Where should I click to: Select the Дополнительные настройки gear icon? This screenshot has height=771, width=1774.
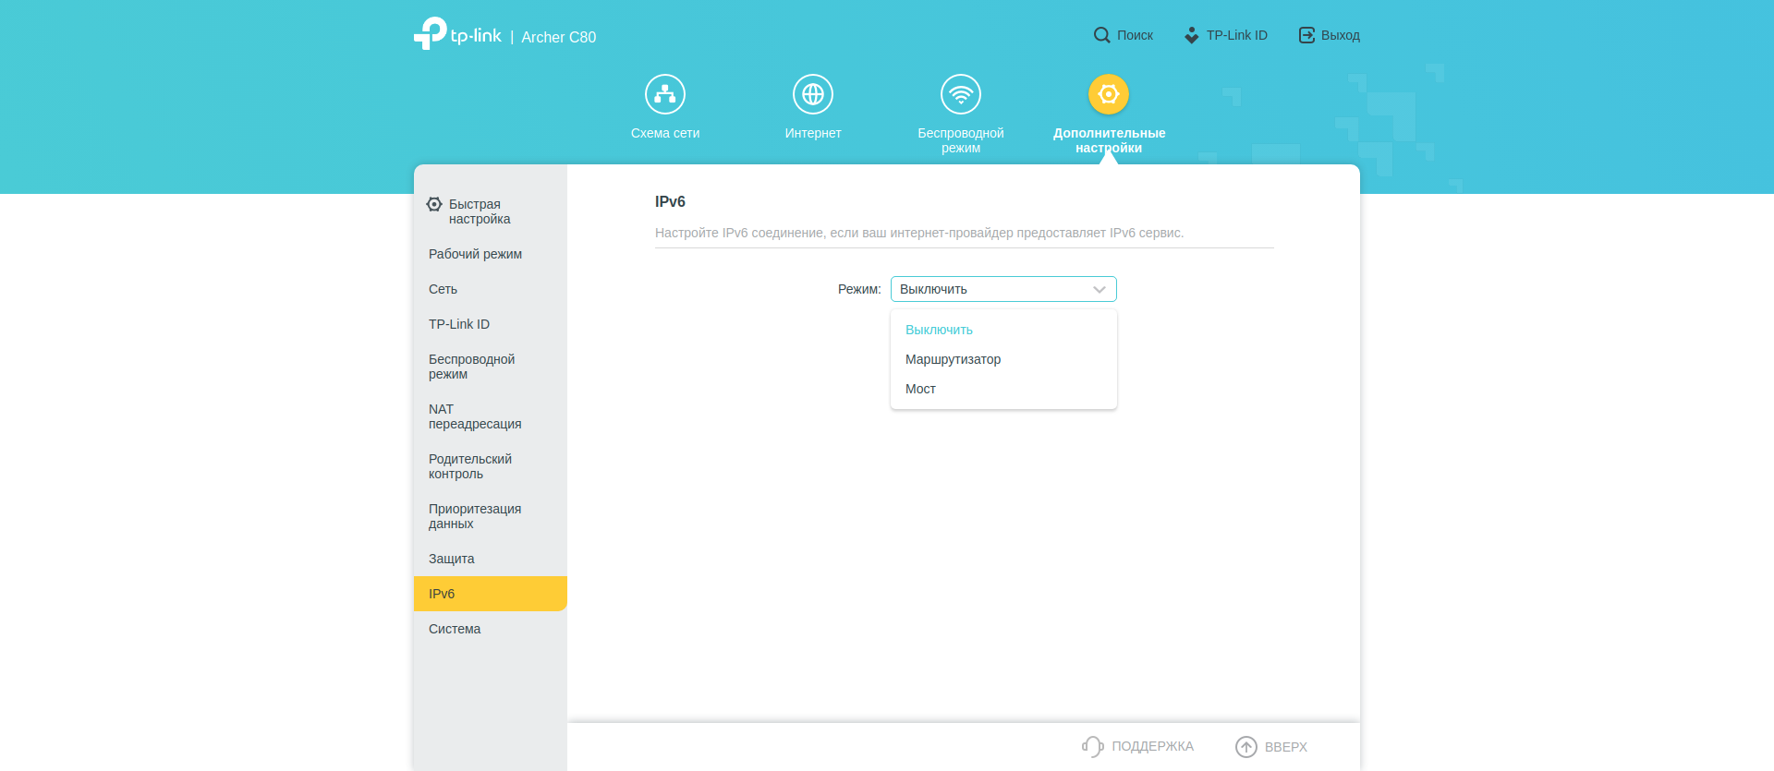1109,94
